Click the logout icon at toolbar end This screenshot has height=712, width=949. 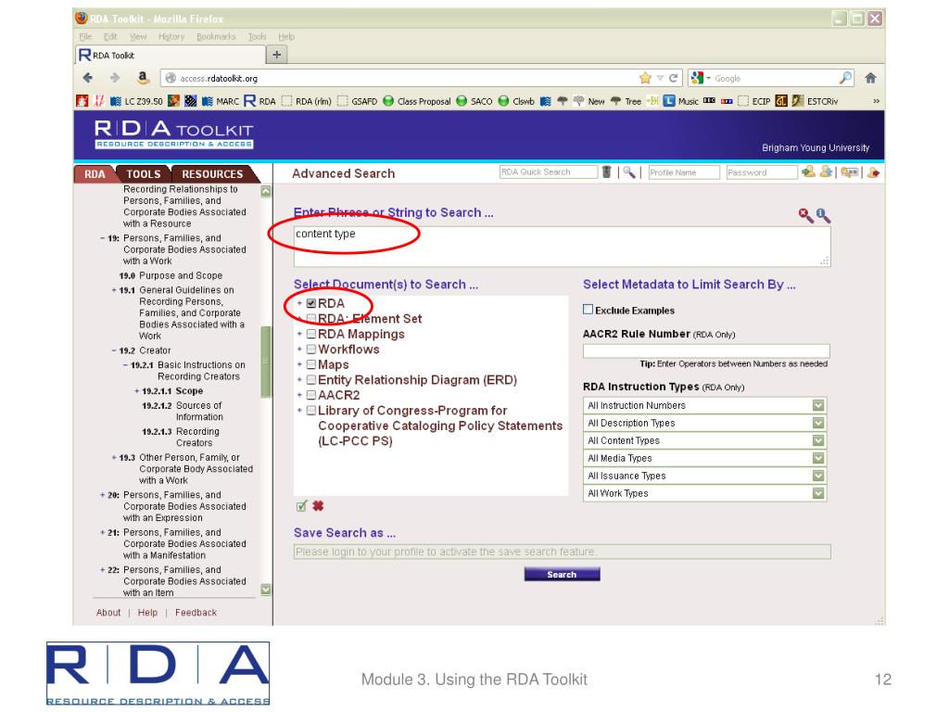873,172
